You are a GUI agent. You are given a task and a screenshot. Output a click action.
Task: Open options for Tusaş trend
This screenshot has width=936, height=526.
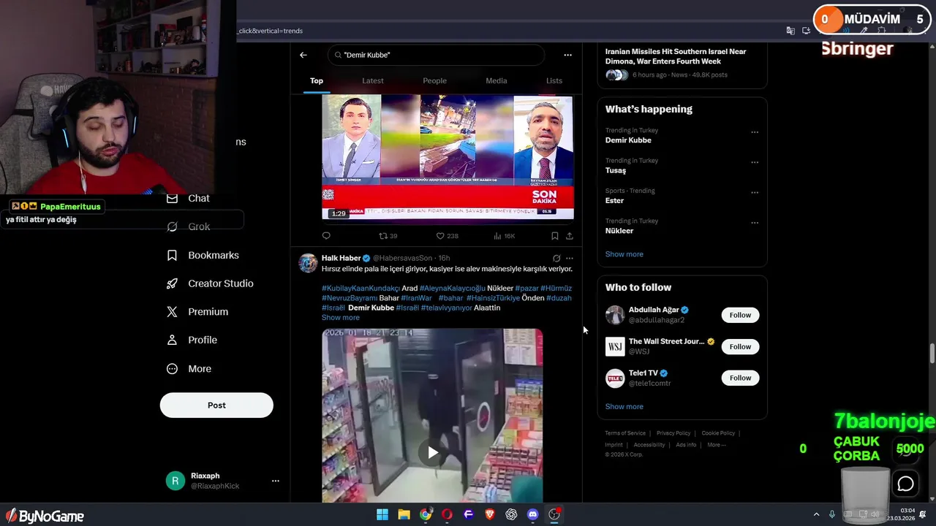point(755,162)
